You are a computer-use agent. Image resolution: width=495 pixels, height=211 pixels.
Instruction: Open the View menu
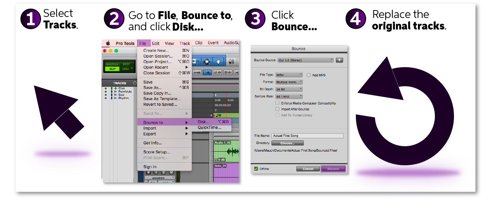[x=170, y=43]
